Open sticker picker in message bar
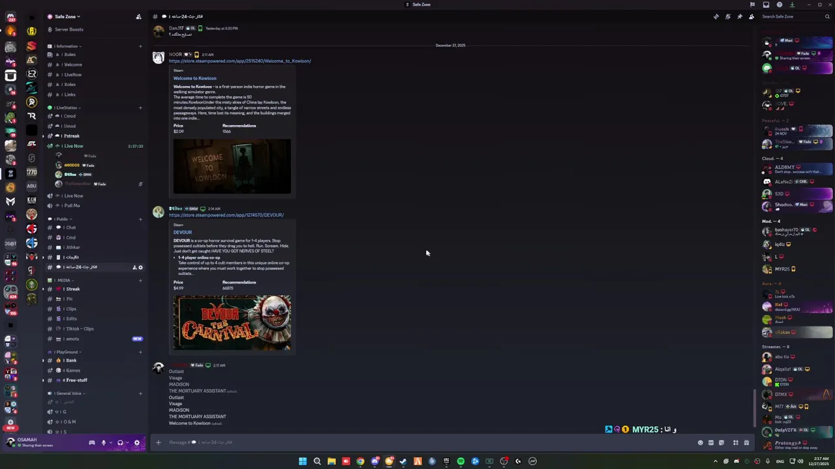The width and height of the screenshot is (835, 469). (x=721, y=443)
